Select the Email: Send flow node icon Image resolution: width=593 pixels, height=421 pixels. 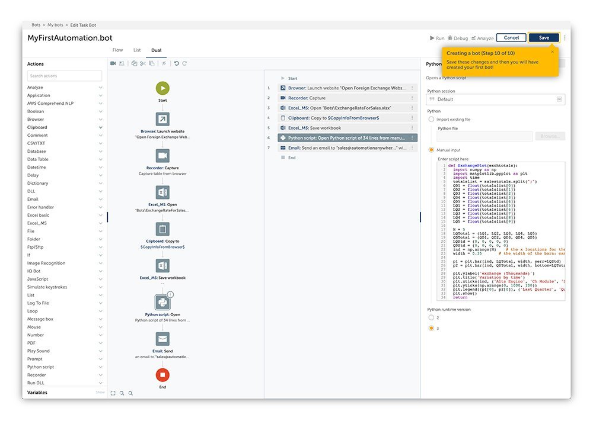(x=162, y=339)
